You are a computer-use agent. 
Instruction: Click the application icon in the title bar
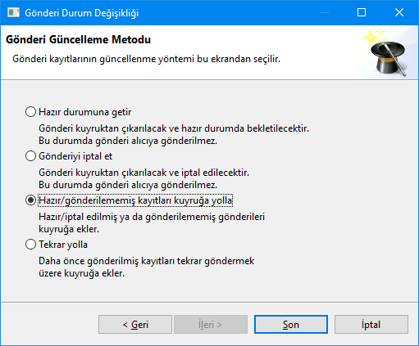(13, 12)
